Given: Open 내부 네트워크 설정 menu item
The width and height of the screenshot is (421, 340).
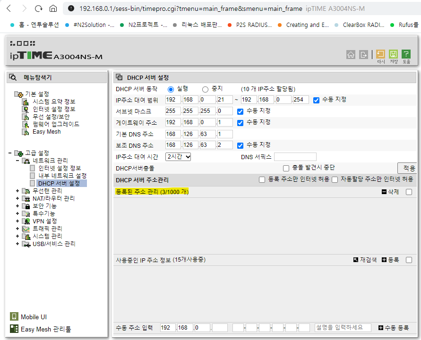Looking at the screenshot, I should click(x=62, y=176).
